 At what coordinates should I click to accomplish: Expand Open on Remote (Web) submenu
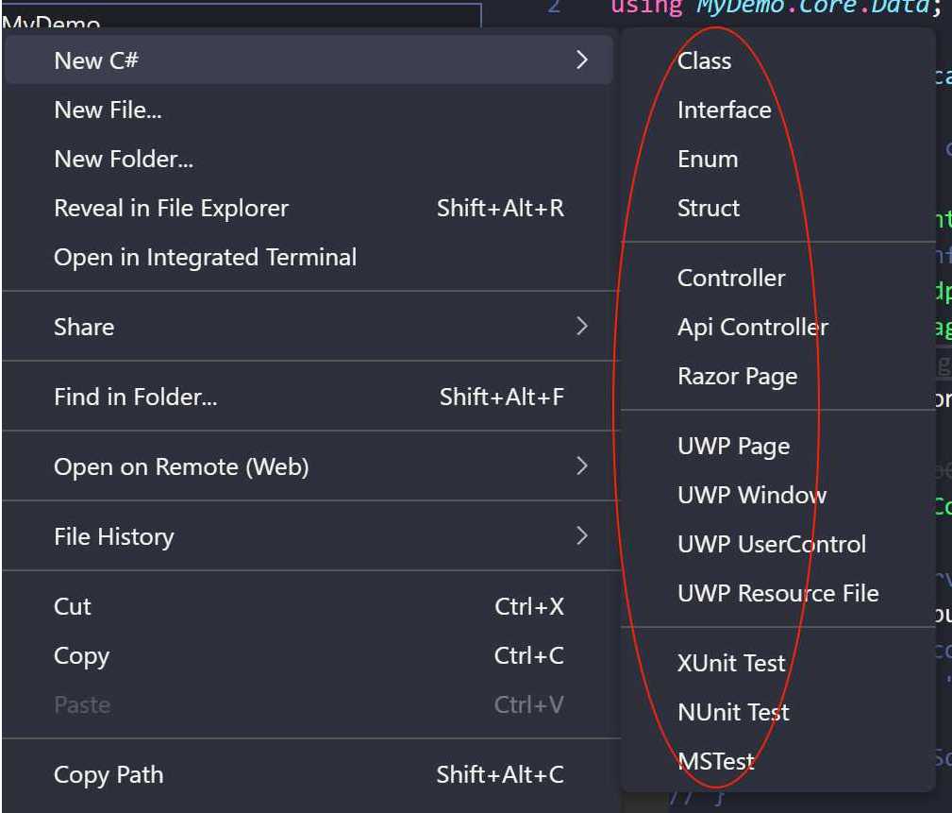coord(581,466)
